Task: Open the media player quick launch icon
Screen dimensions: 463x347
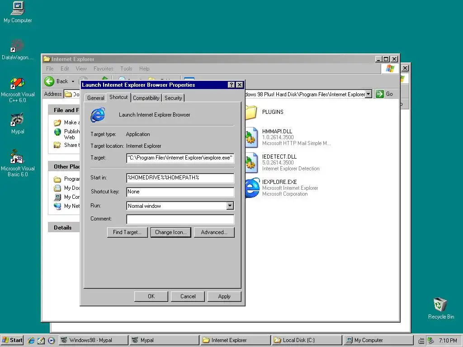Action: [51, 340]
